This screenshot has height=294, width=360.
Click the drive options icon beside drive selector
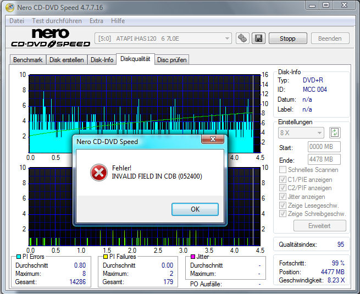pos(242,38)
